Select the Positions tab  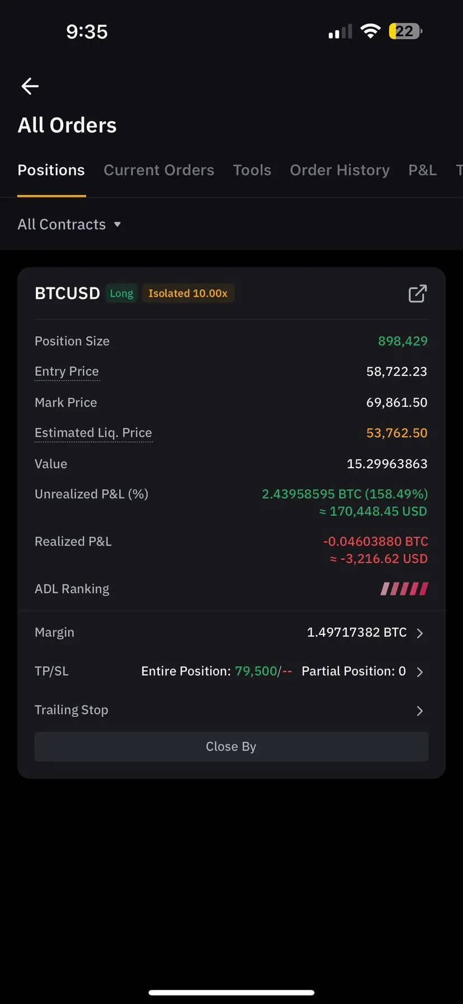click(x=51, y=170)
